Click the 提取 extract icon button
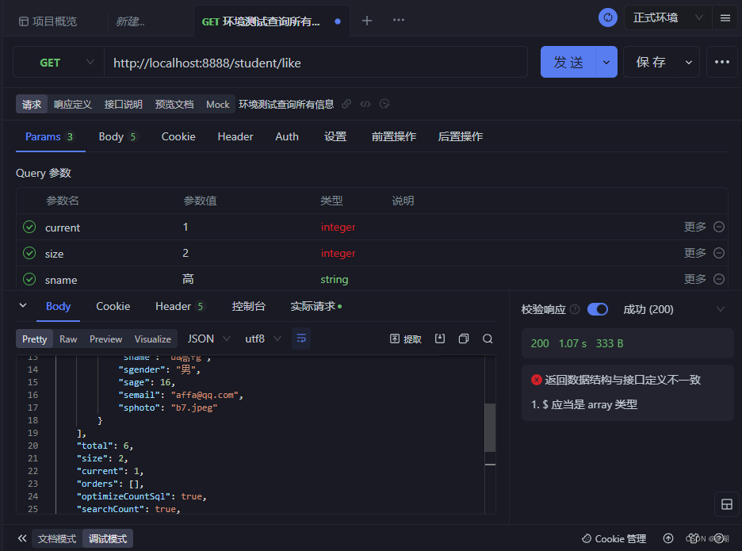This screenshot has width=742, height=551. pyautogui.click(x=406, y=339)
